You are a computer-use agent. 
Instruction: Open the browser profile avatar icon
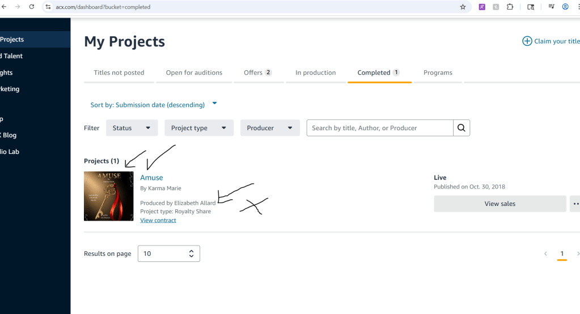(x=565, y=7)
